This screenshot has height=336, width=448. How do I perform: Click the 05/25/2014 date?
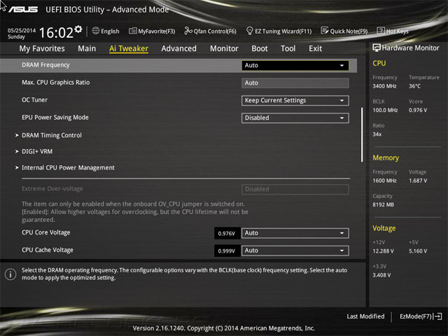pyautogui.click(x=22, y=30)
